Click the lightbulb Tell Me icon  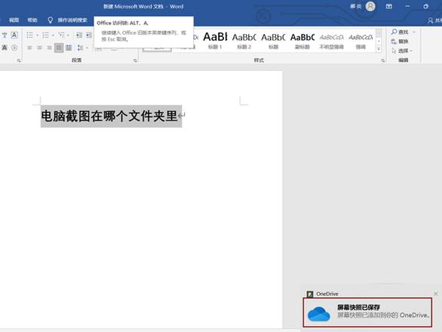tap(51, 20)
